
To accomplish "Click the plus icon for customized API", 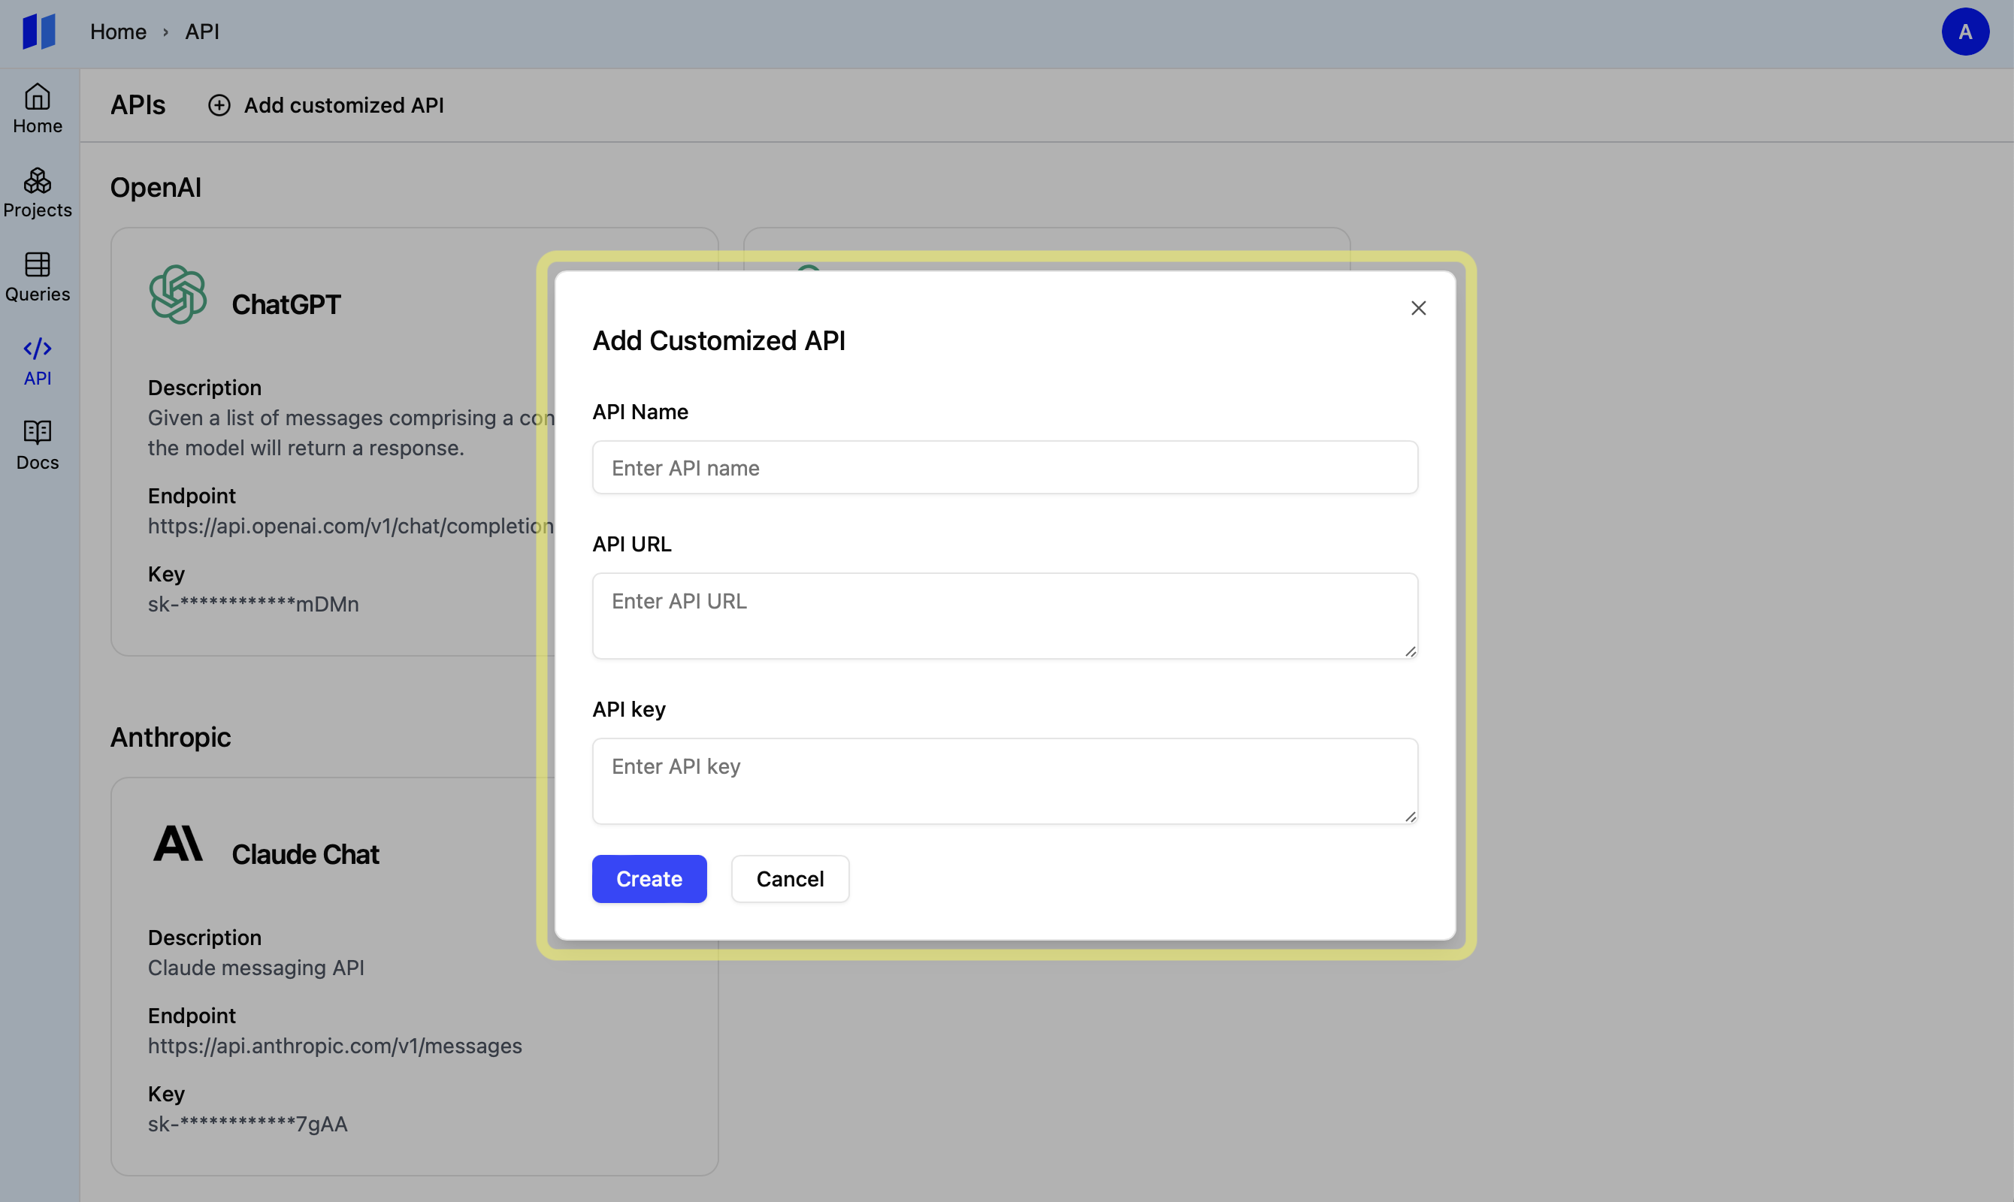I will 219,105.
